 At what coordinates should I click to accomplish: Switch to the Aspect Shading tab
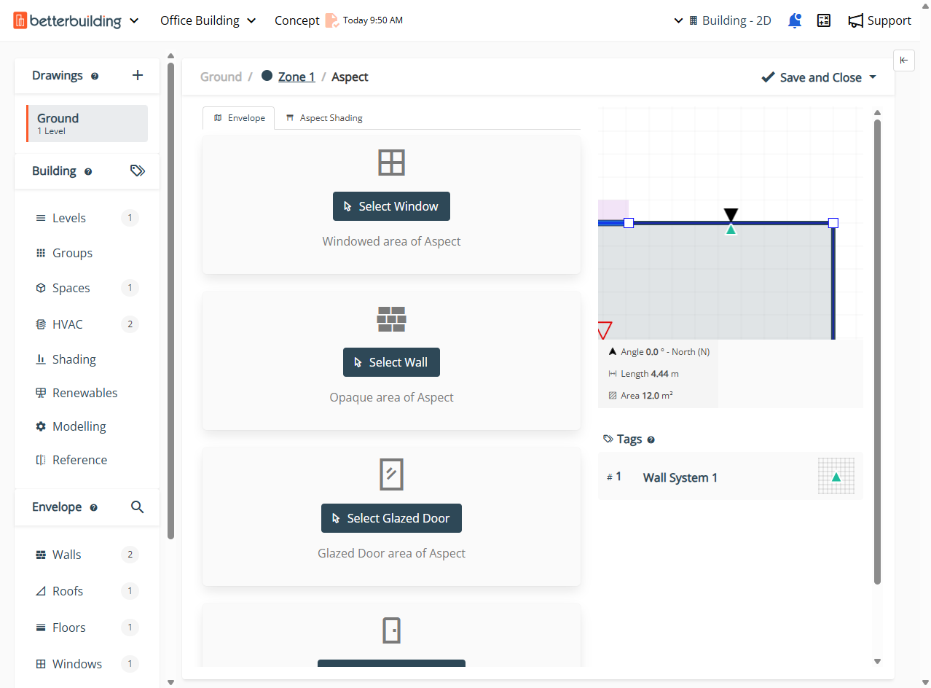click(323, 118)
